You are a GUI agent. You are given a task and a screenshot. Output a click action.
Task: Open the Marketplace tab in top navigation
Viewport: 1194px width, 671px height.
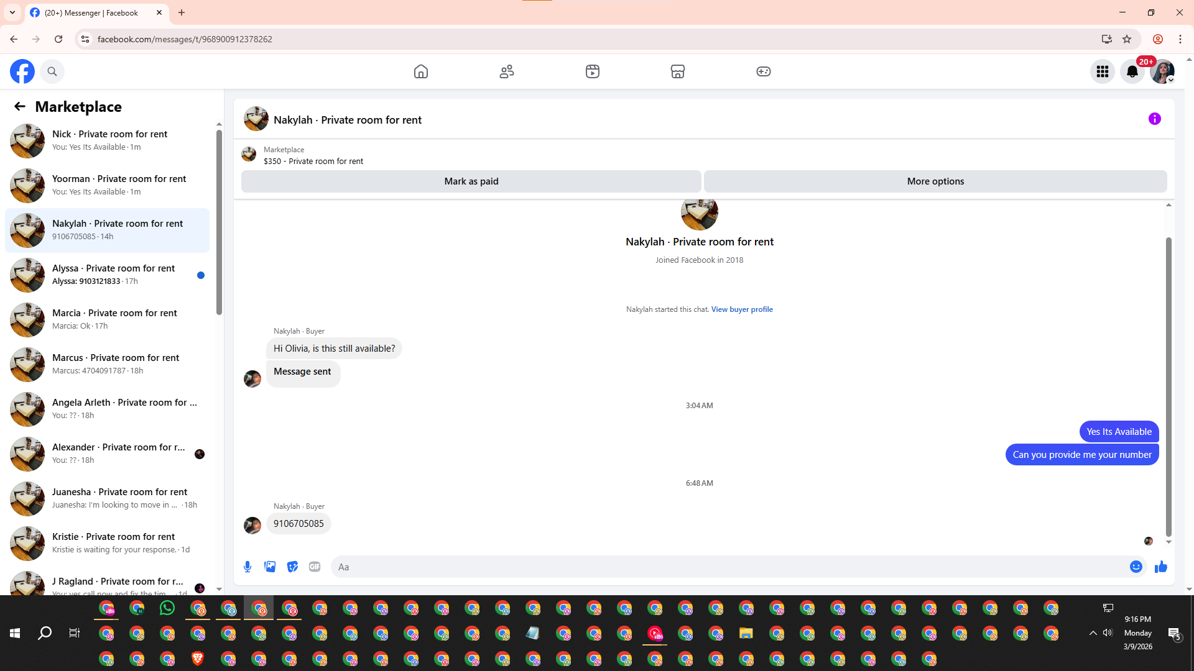(x=677, y=71)
